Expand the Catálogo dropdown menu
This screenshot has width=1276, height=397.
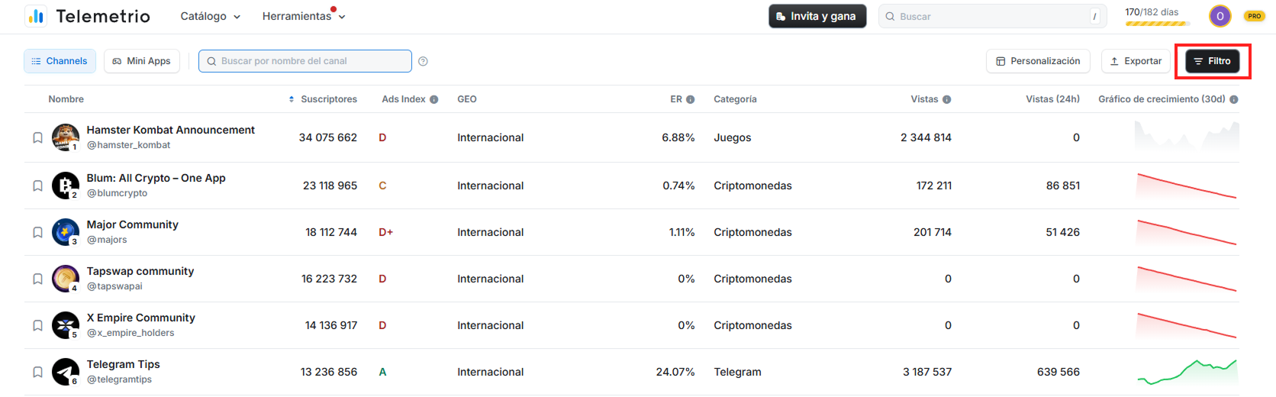pyautogui.click(x=210, y=16)
